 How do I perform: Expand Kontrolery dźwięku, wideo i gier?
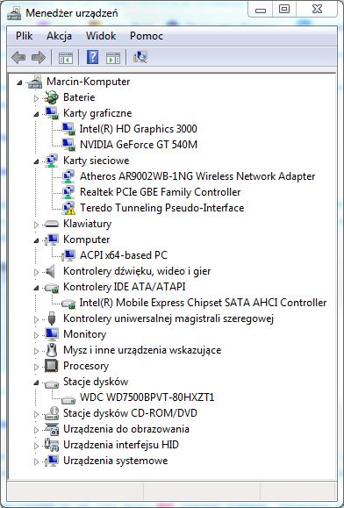[36, 271]
